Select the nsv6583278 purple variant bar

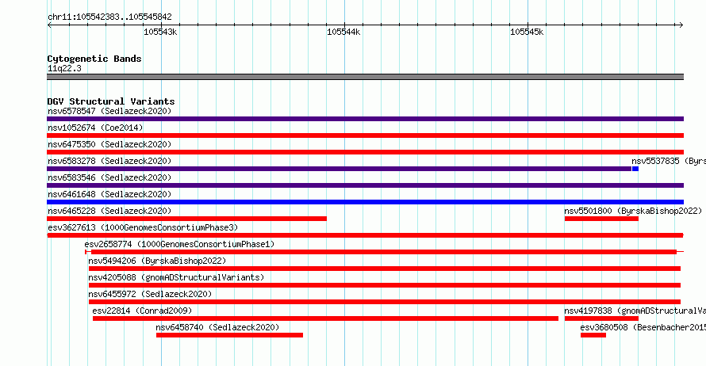coord(339,169)
